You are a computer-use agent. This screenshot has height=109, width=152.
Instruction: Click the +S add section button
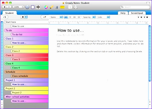point(5,17)
